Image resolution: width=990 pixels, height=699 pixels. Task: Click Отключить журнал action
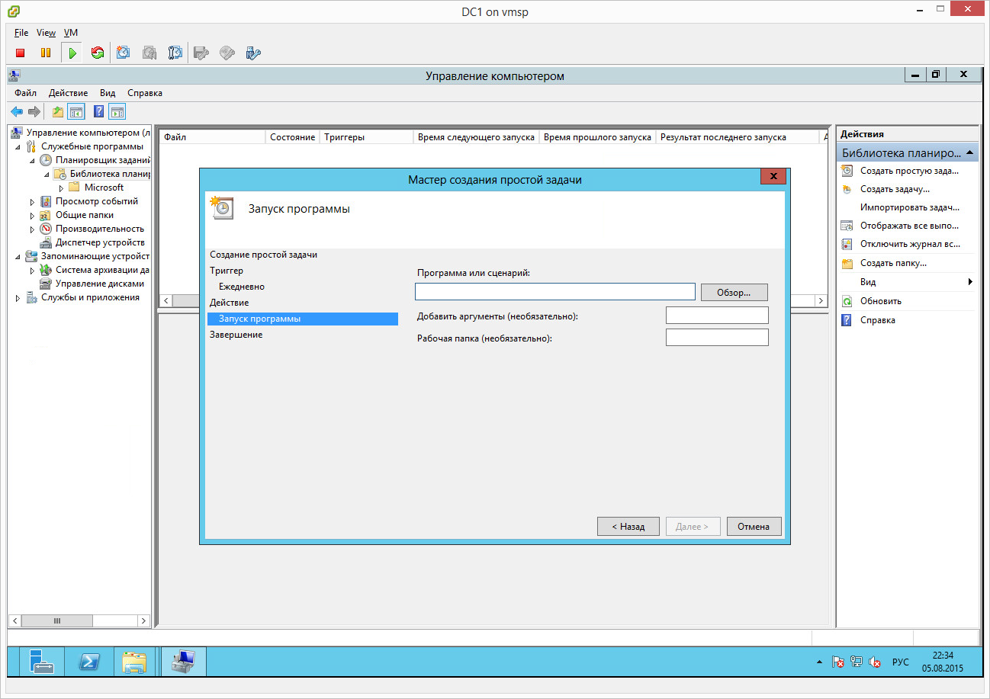(910, 244)
